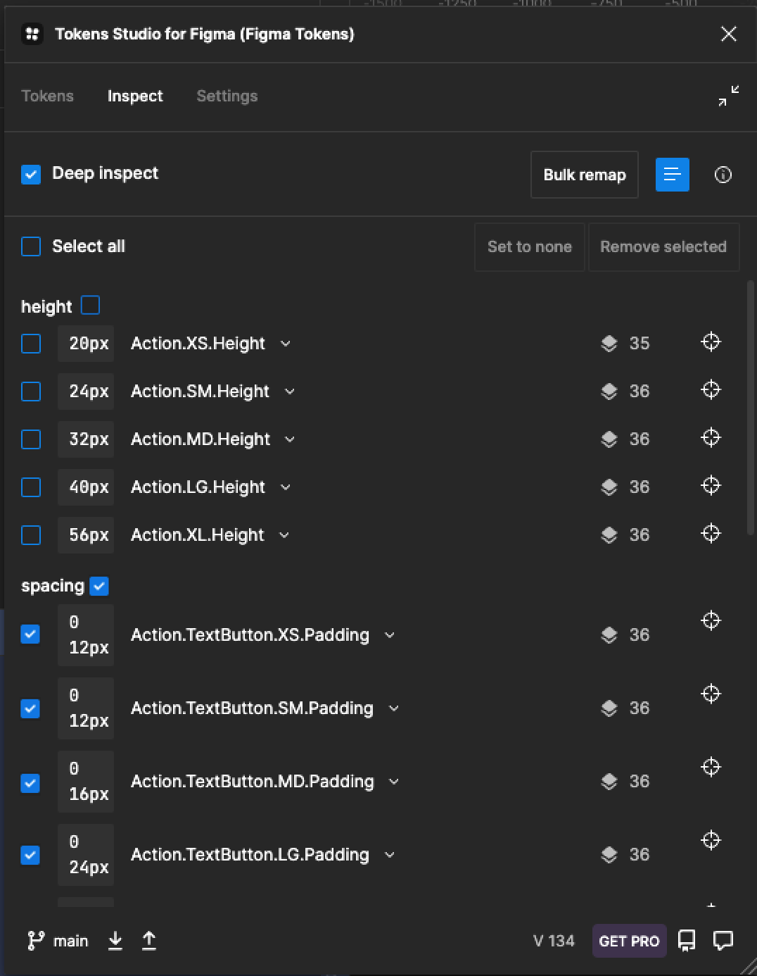The height and width of the screenshot is (976, 757).
Task: Open the Tokens Studio plugin logo icon
Action: coord(31,34)
